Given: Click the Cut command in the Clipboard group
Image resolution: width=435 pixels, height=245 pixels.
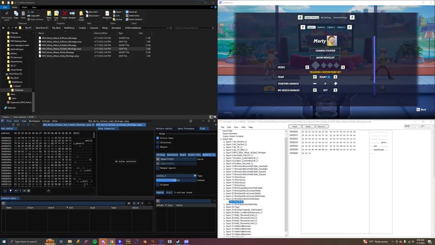Looking at the screenshot, I should pos(31,12).
